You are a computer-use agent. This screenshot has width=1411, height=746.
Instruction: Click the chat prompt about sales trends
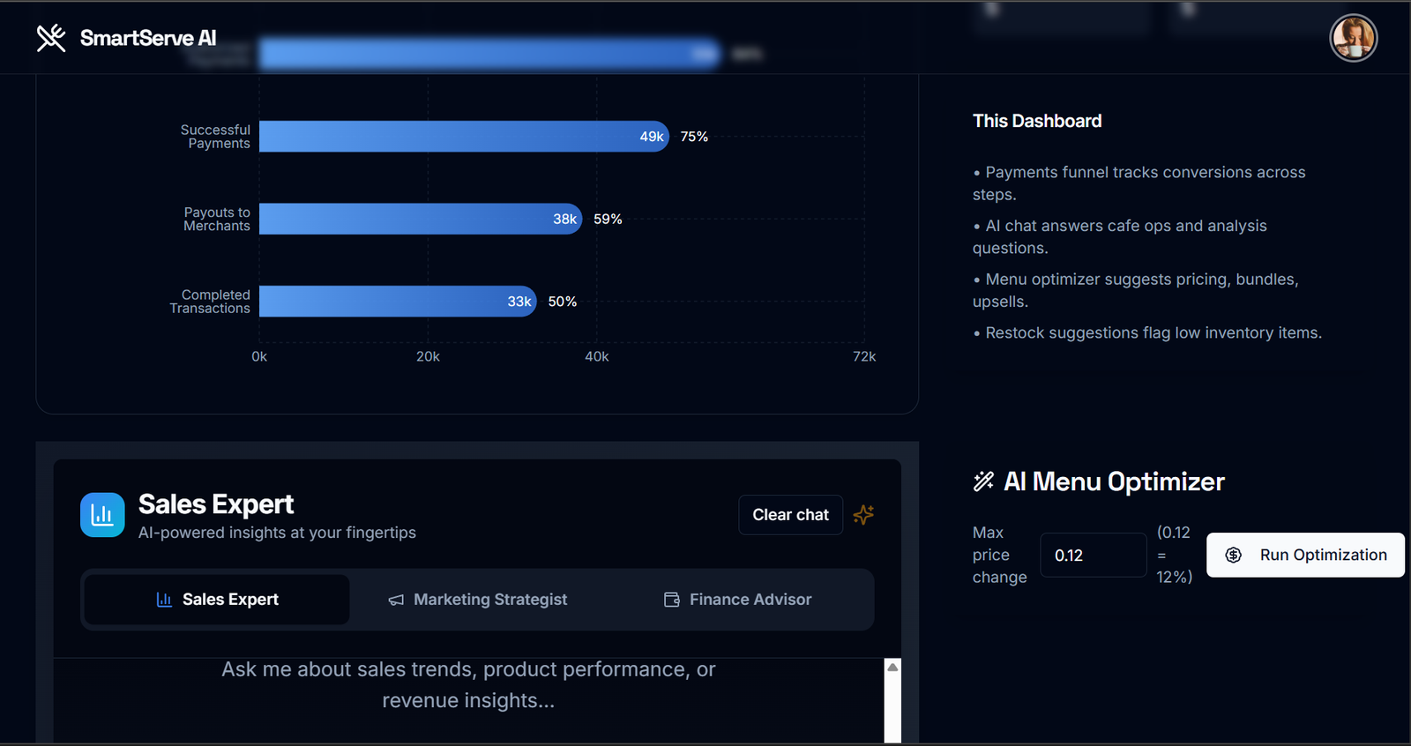pyautogui.click(x=468, y=685)
